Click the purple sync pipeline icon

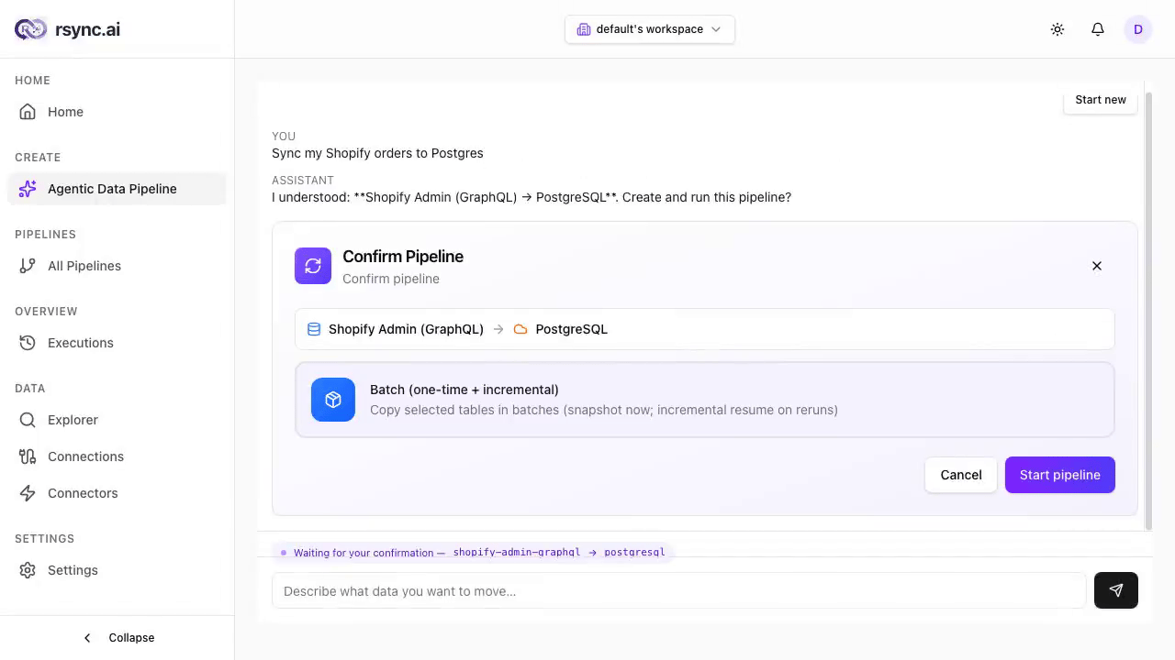pos(313,266)
